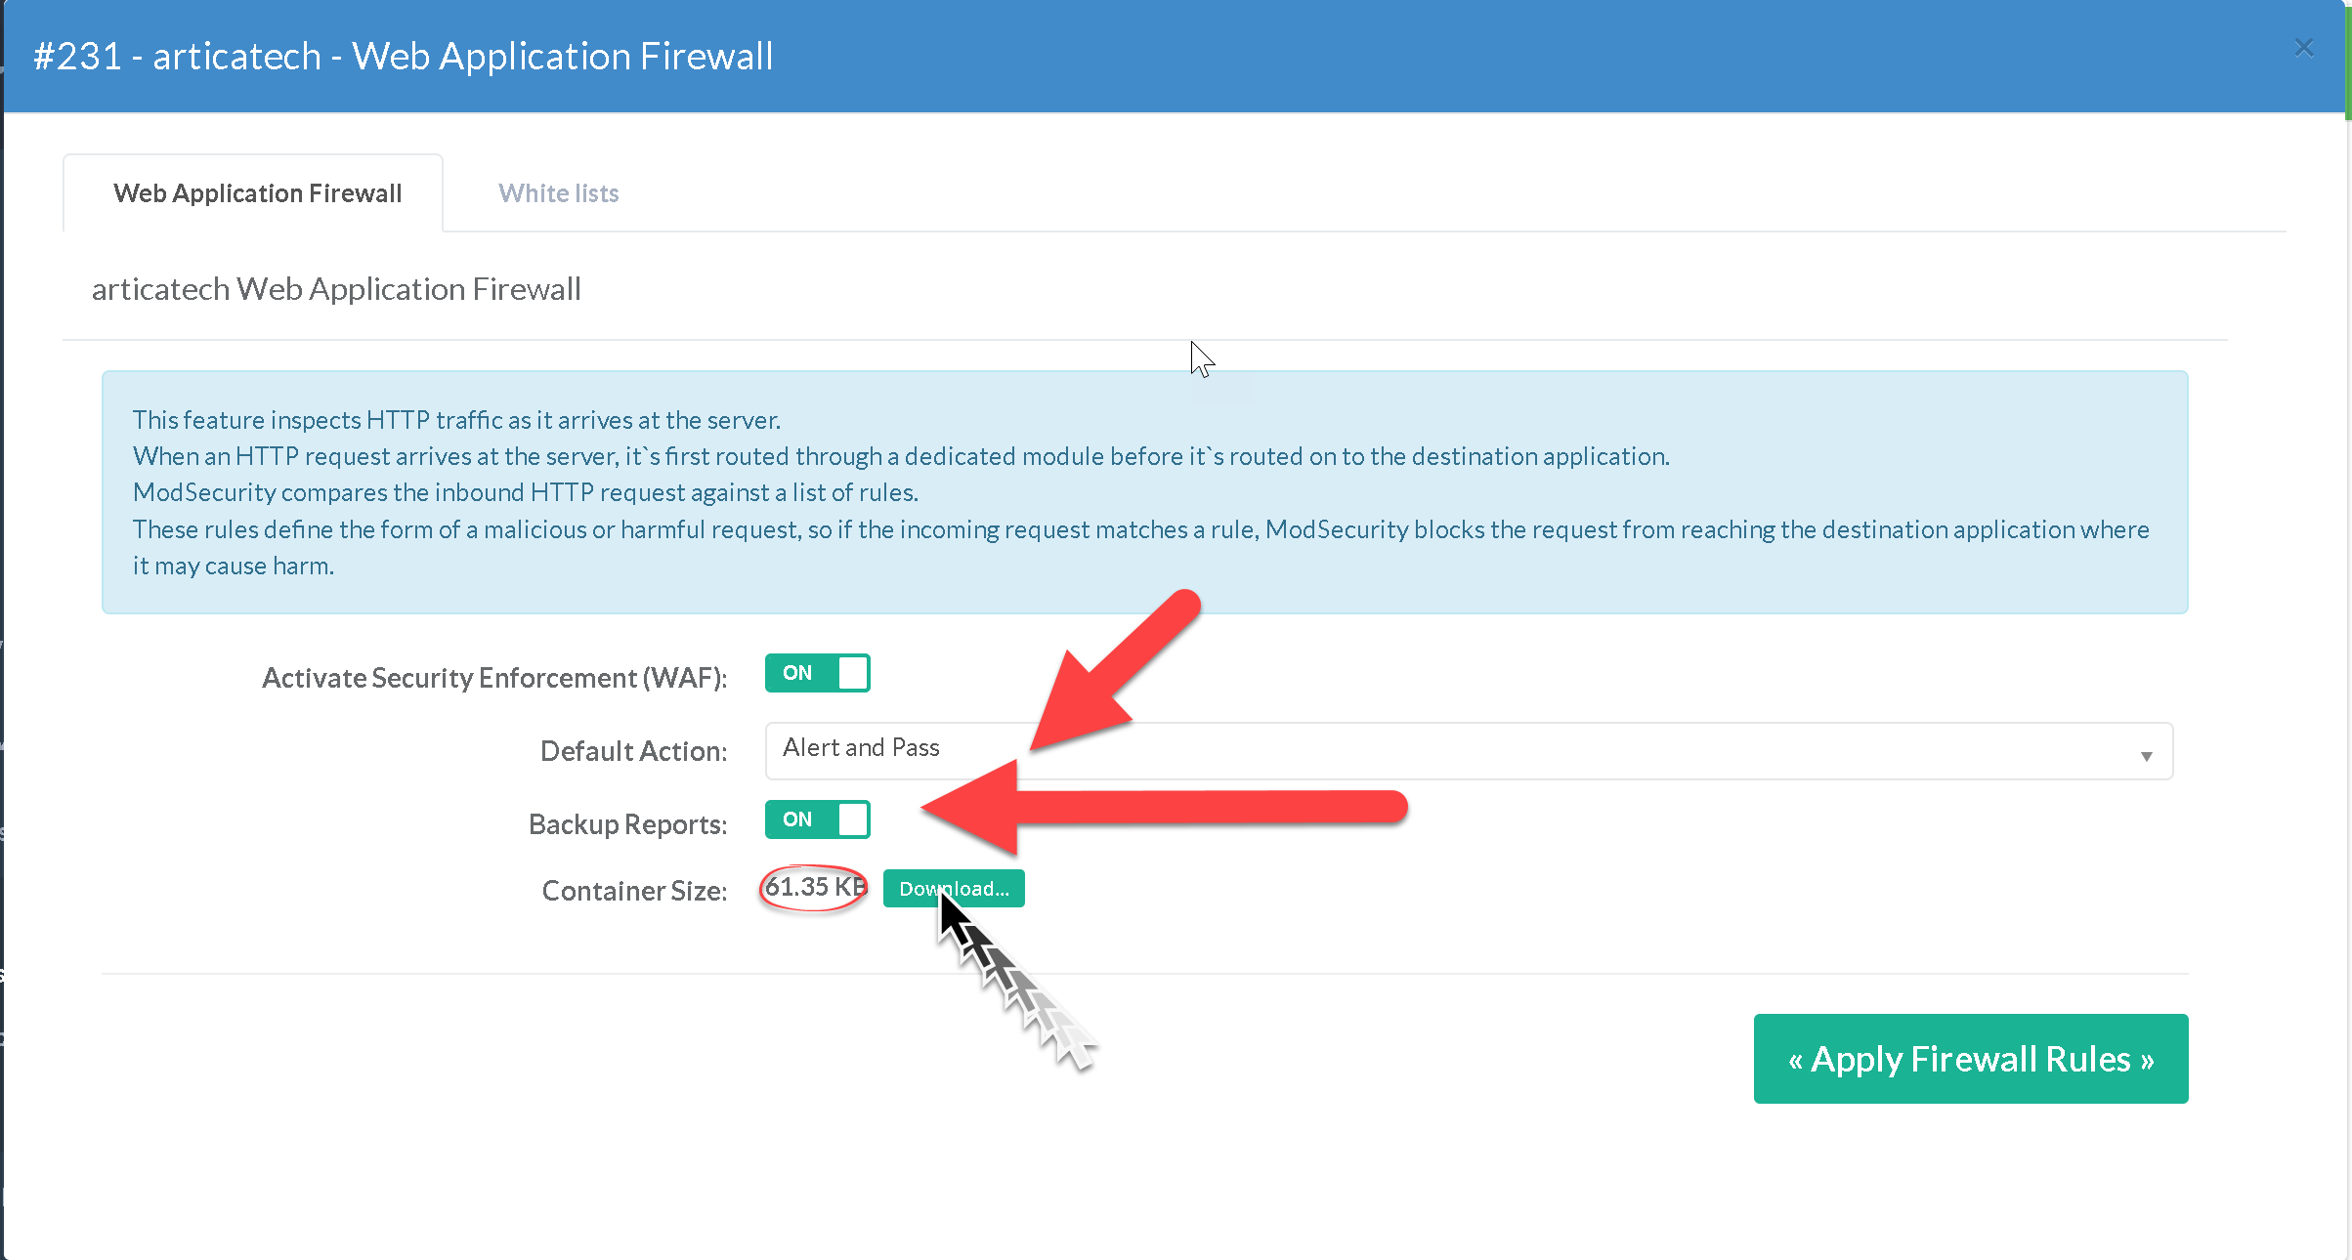Click the Default Action label
The width and height of the screenshot is (2352, 1260).
click(x=633, y=751)
